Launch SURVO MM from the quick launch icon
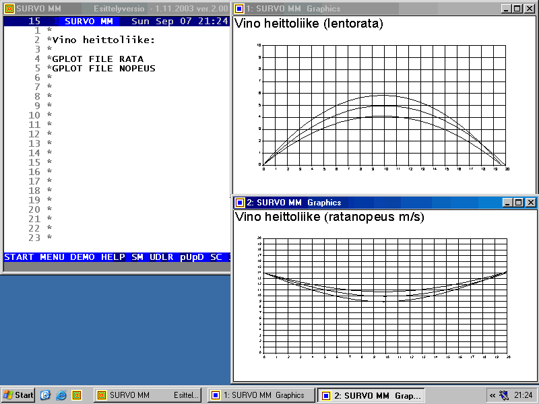The width and height of the screenshot is (539, 404). tap(77, 395)
